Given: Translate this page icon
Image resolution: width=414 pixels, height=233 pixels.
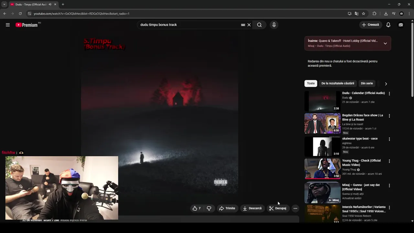Looking at the screenshot, I should click(x=356, y=14).
